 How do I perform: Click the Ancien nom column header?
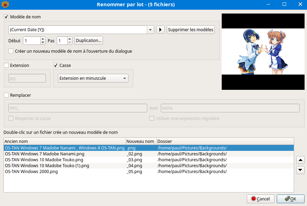pyautogui.click(x=64, y=141)
